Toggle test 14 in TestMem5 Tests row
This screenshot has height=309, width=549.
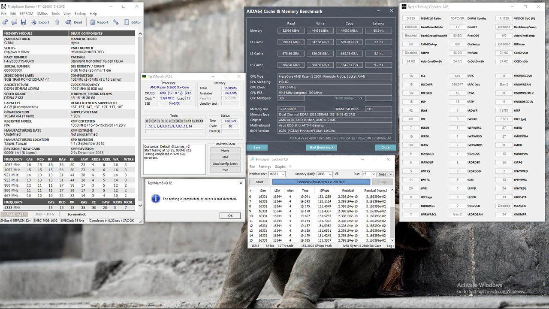(201, 121)
